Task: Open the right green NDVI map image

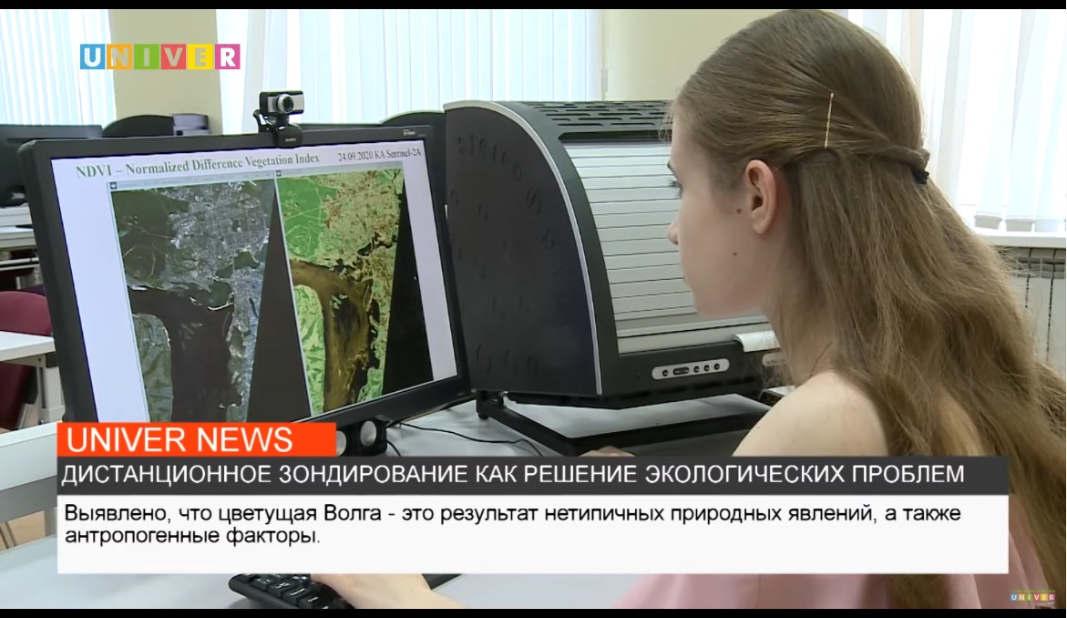Action: [344, 273]
